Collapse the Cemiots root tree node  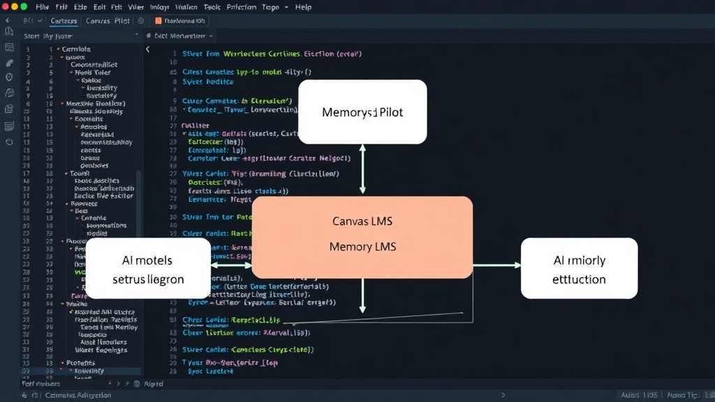(x=59, y=49)
